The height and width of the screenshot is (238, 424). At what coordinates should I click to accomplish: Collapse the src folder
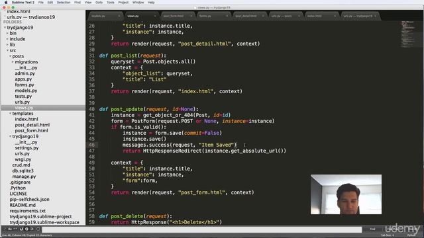pyautogui.click(x=7, y=50)
